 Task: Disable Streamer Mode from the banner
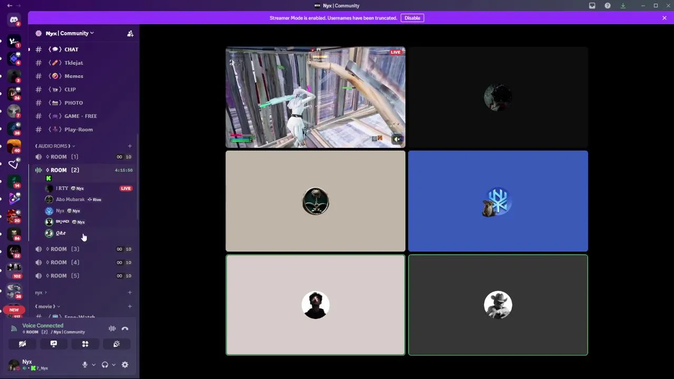point(412,18)
